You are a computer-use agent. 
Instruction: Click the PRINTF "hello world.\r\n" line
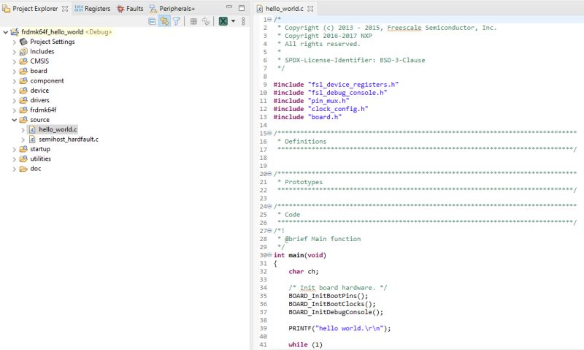(x=339, y=328)
